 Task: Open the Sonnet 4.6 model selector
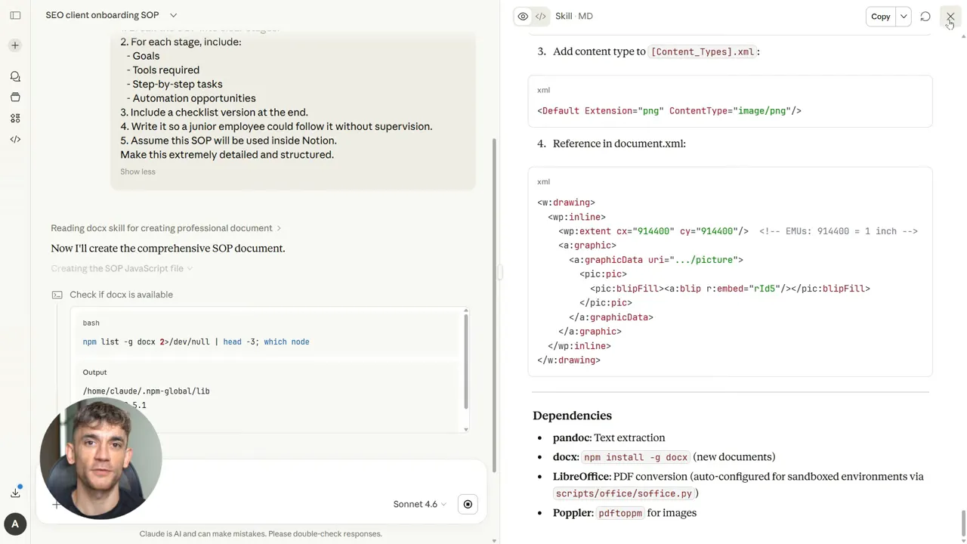(x=419, y=504)
